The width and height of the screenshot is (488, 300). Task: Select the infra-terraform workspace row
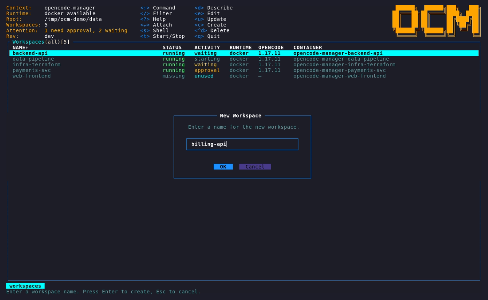[244, 65]
